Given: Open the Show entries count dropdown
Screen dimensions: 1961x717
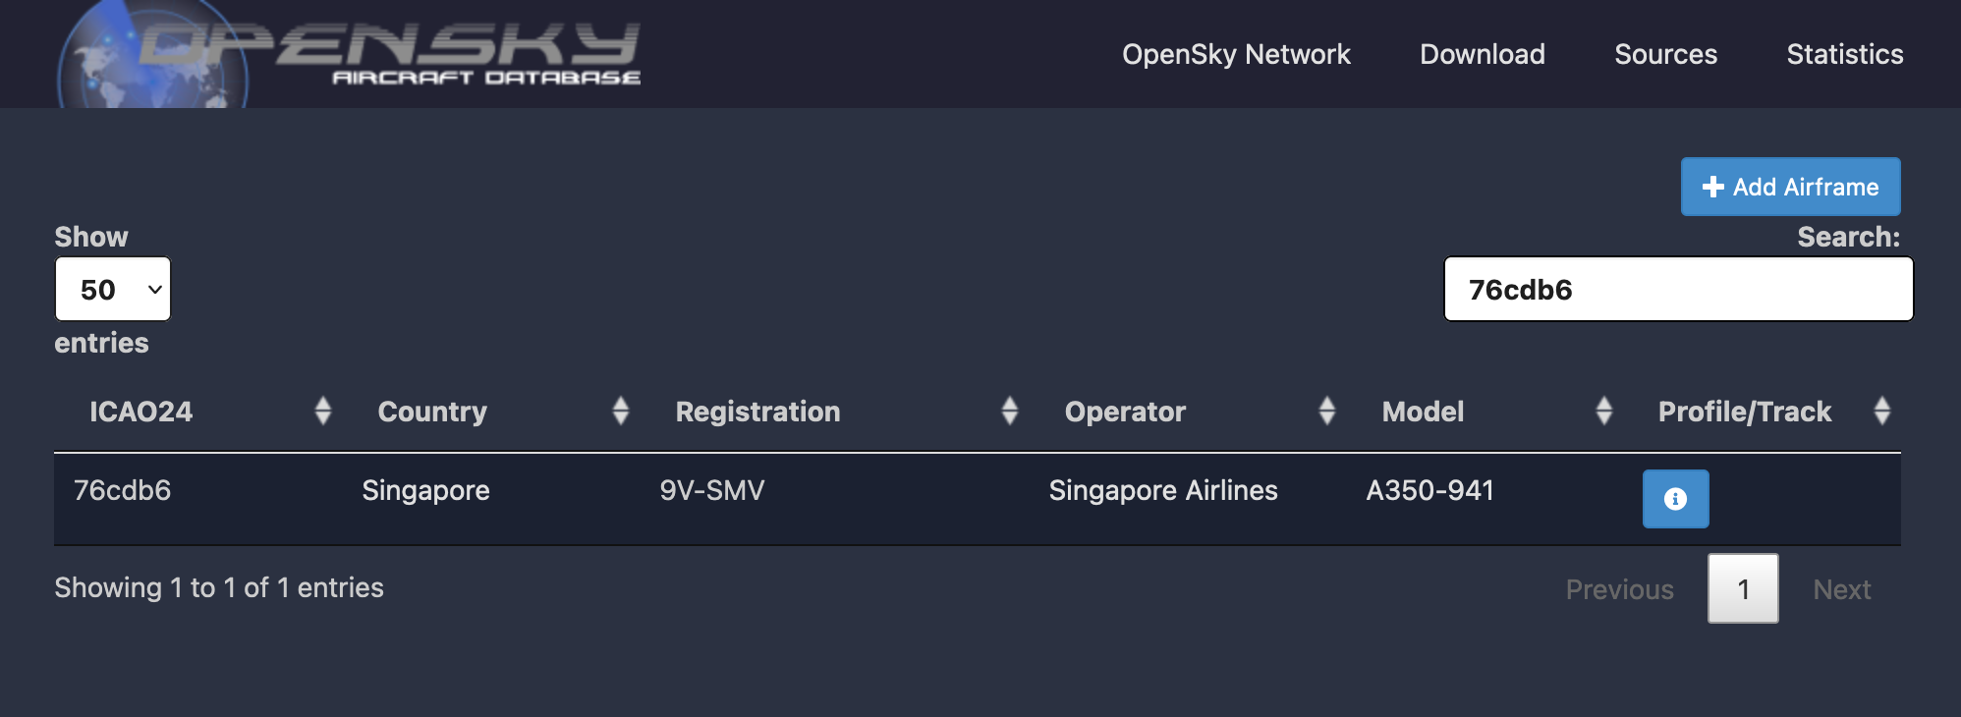Looking at the screenshot, I should tap(113, 290).
